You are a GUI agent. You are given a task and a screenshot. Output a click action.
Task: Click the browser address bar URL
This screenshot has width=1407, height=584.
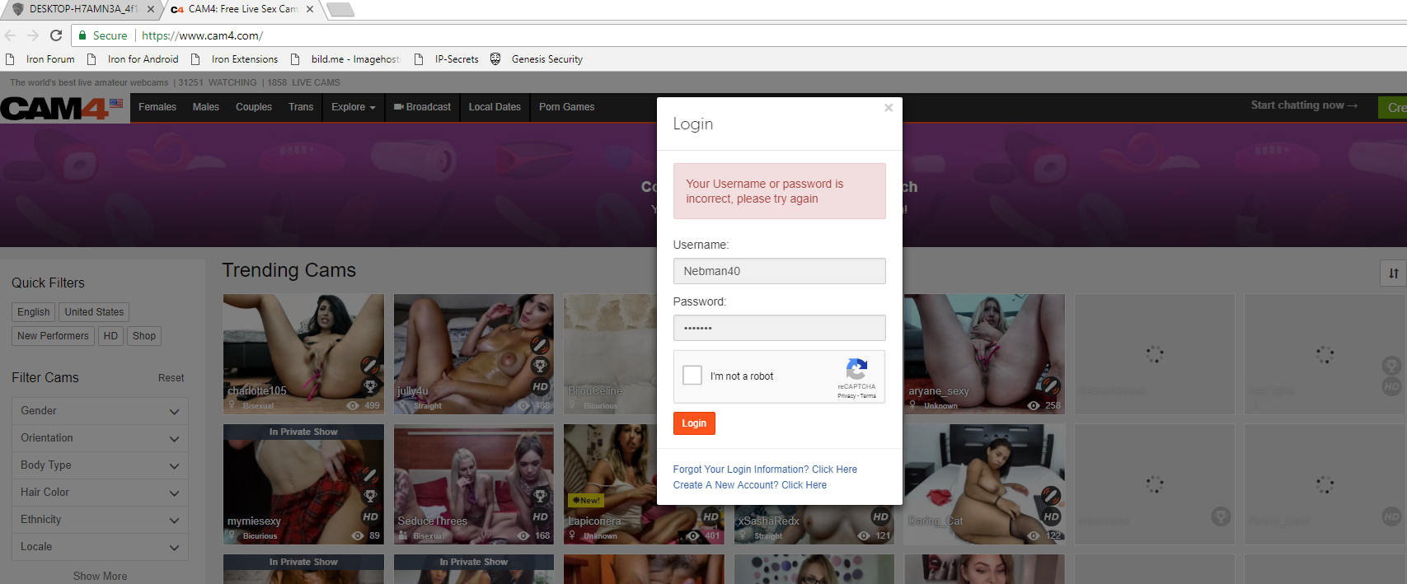click(202, 35)
